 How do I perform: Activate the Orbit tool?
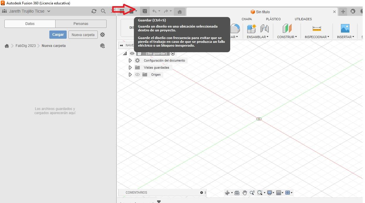point(228,193)
